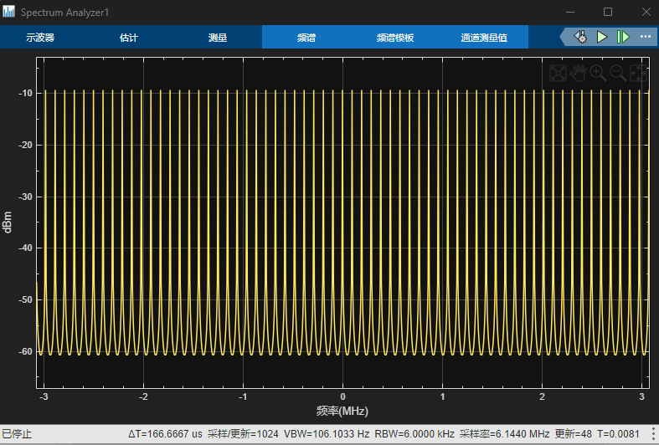Screen dimensions: 659x445
Task: Switch to the 示波器 tab
Action: point(40,38)
